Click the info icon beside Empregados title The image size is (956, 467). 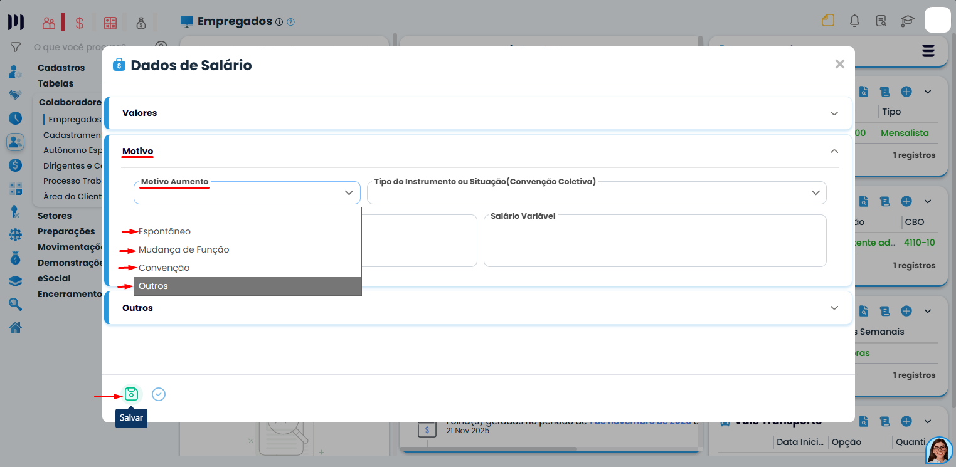point(279,22)
